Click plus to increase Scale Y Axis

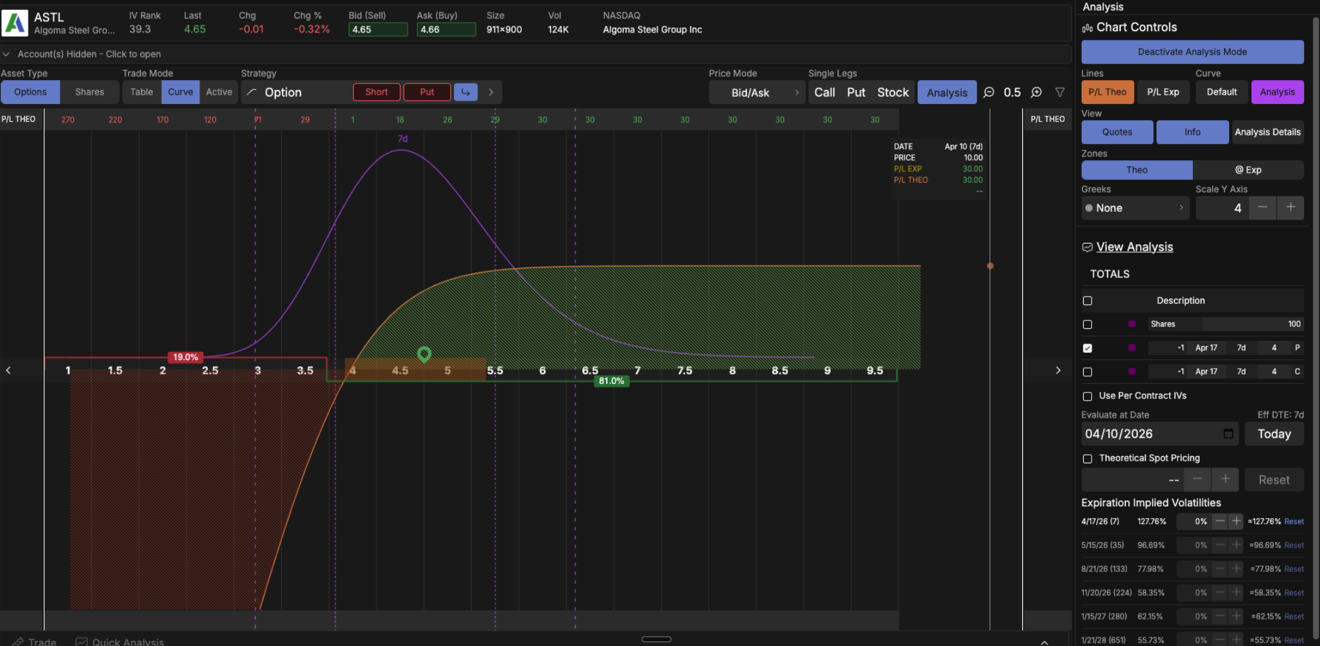click(1291, 208)
